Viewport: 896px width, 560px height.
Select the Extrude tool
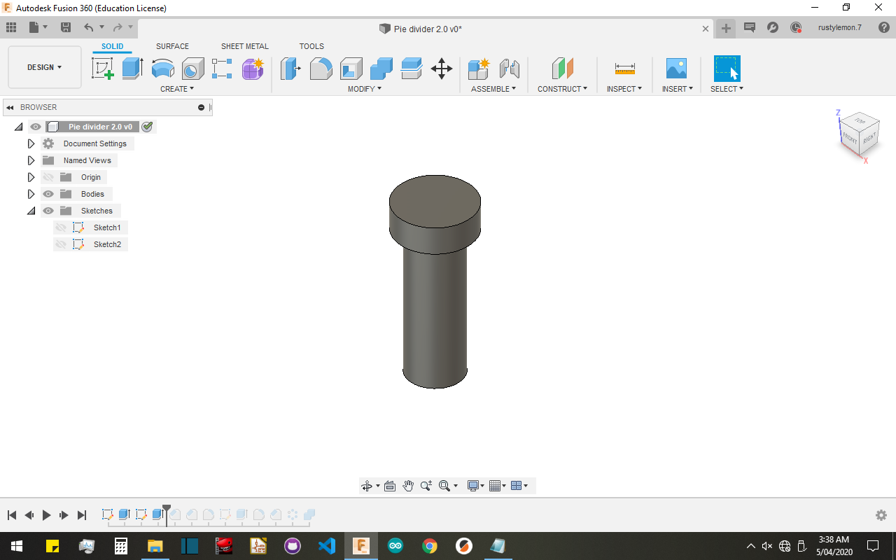(x=132, y=69)
